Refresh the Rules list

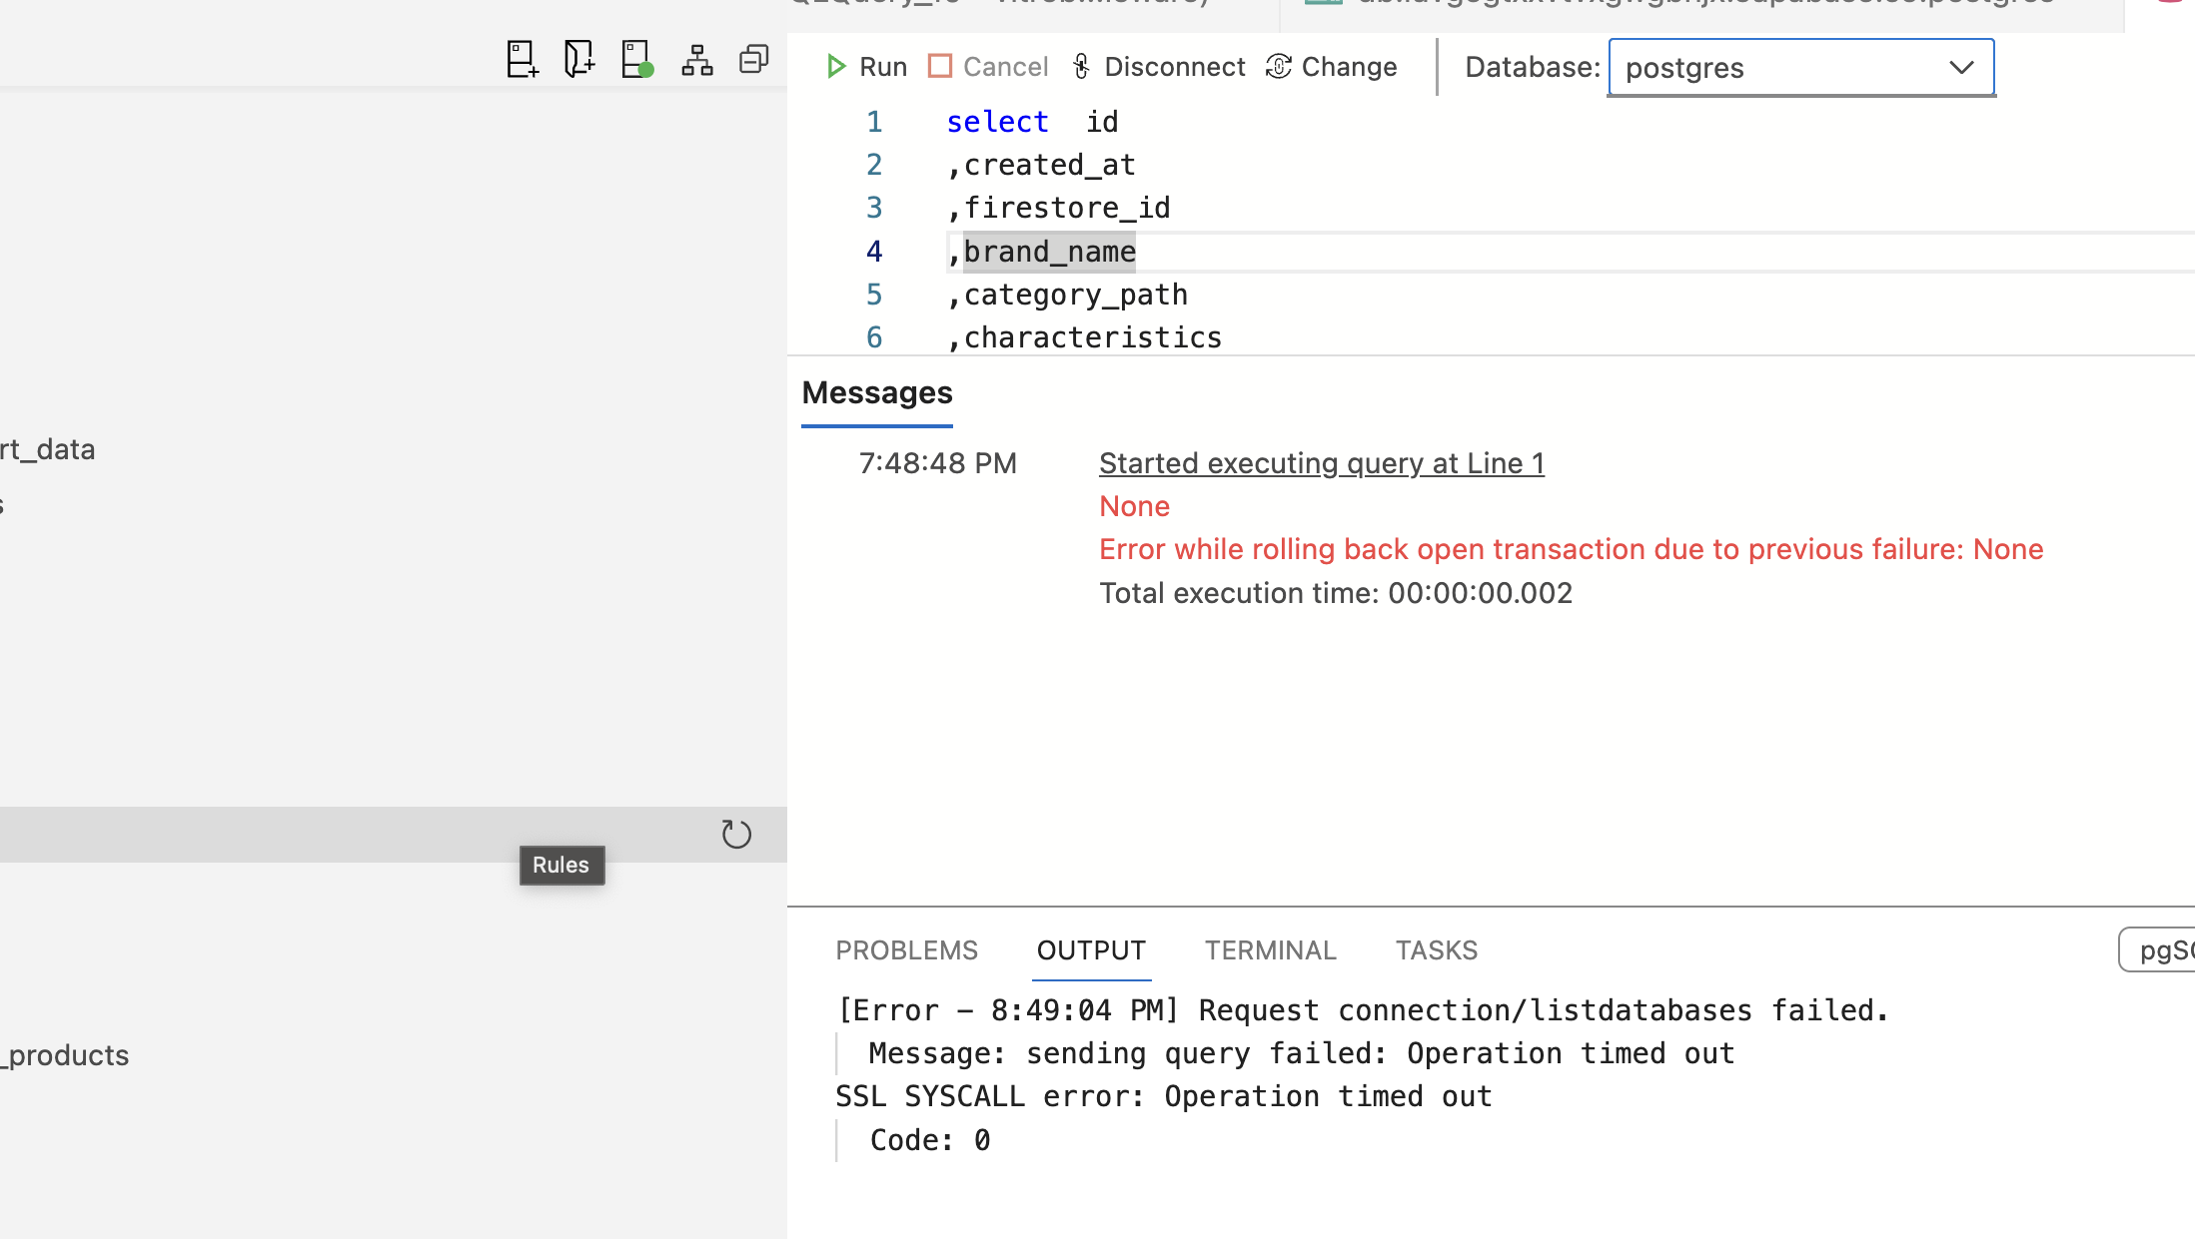point(737,834)
